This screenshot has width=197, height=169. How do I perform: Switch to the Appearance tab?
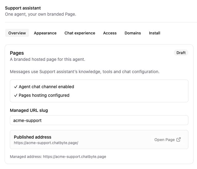click(x=45, y=33)
